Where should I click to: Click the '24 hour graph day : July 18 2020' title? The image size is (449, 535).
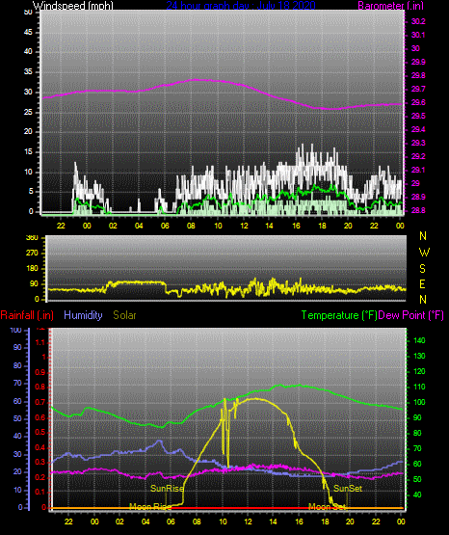[241, 6]
